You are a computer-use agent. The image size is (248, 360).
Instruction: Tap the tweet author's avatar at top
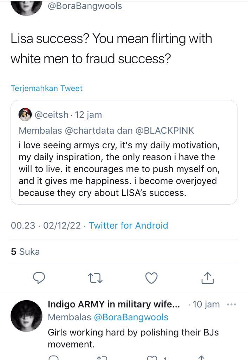coord(27,7)
